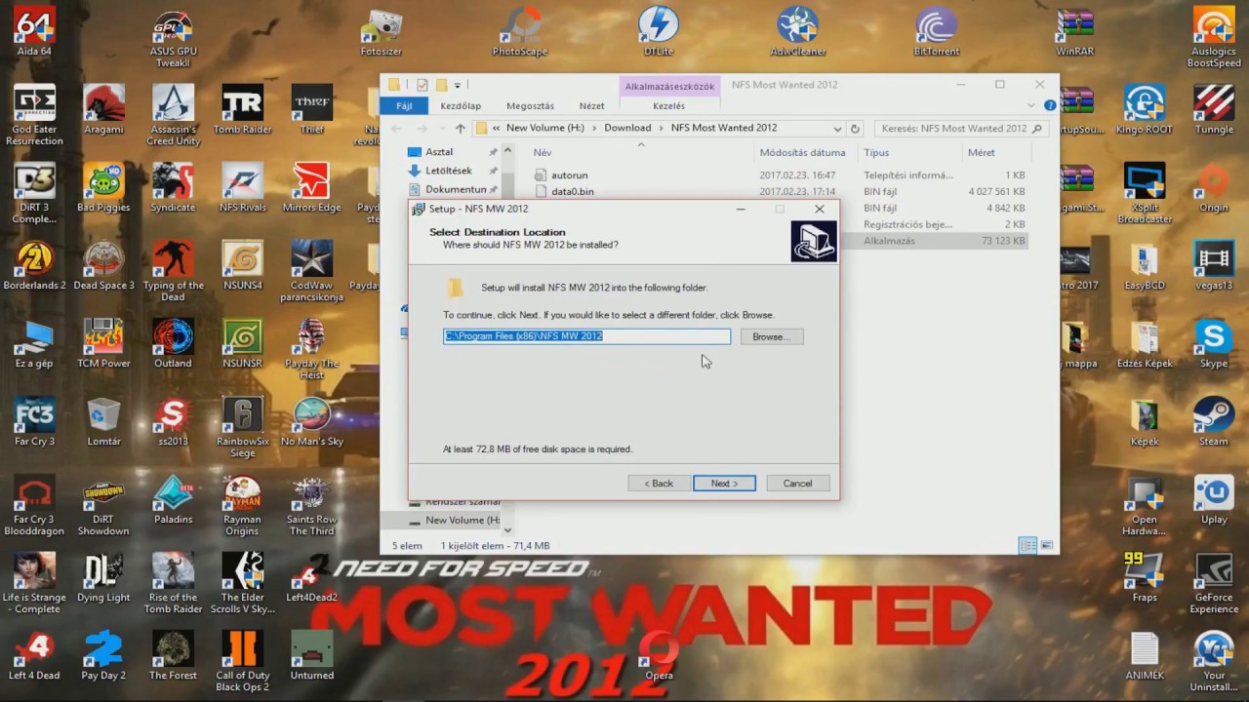Open Mirrors Edge desktop icon

[x=311, y=188]
